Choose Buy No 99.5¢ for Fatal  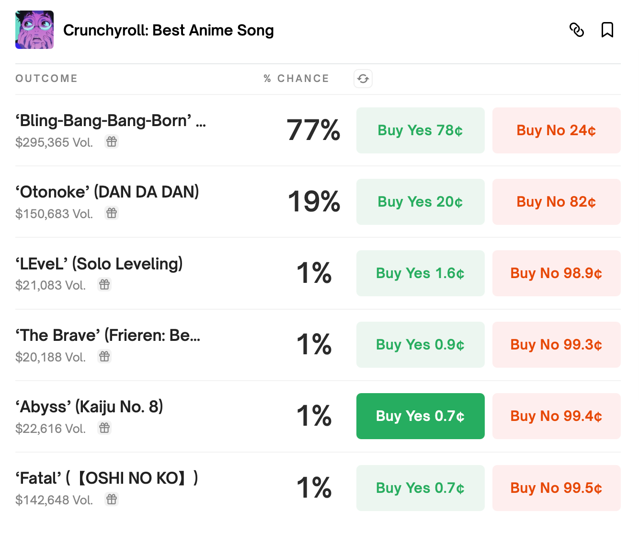point(556,488)
